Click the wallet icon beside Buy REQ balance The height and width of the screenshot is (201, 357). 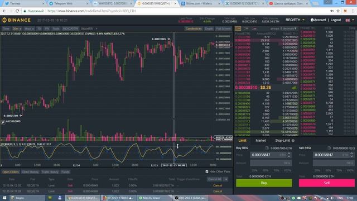point(267,148)
